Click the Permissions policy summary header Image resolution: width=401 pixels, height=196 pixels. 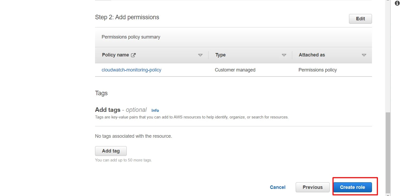tap(131, 37)
